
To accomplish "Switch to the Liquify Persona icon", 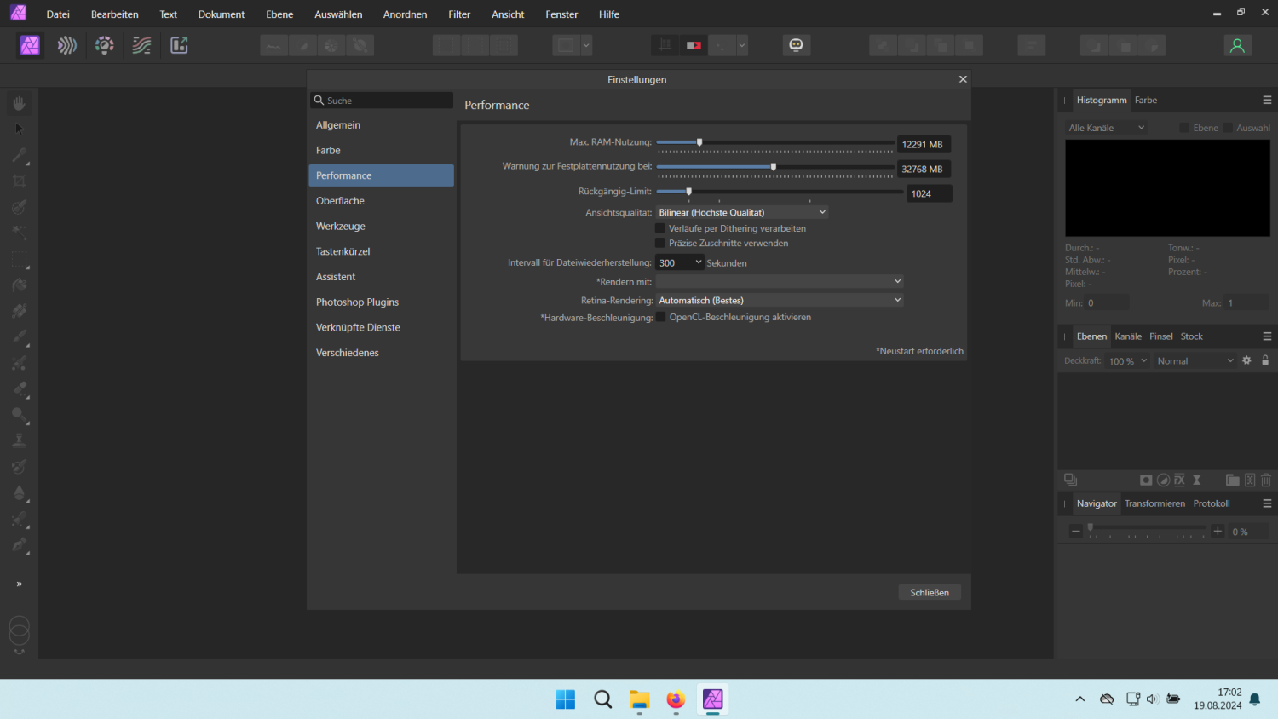I will click(x=67, y=45).
